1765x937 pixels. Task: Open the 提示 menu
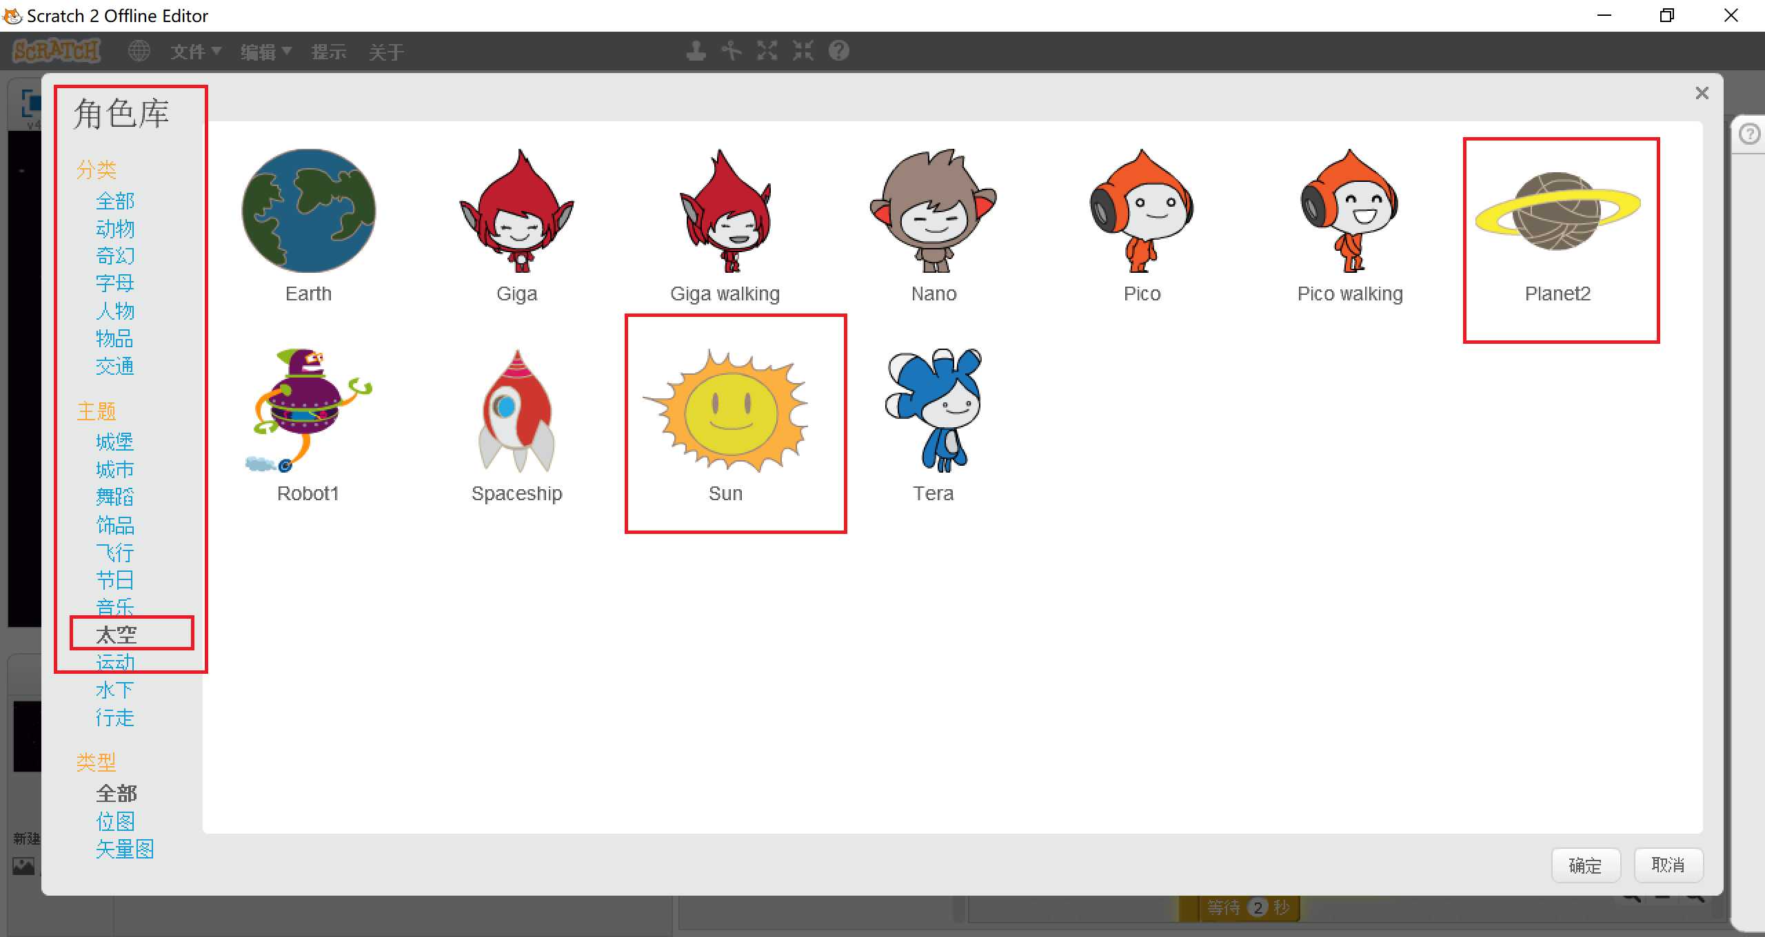[x=328, y=52]
